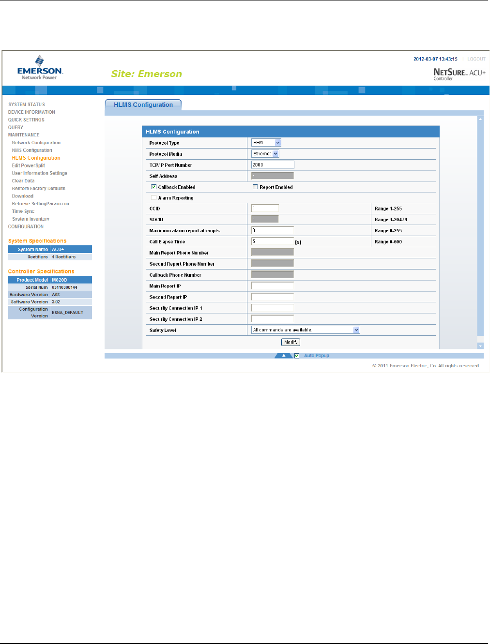Go to Network Configuration page

(36, 143)
